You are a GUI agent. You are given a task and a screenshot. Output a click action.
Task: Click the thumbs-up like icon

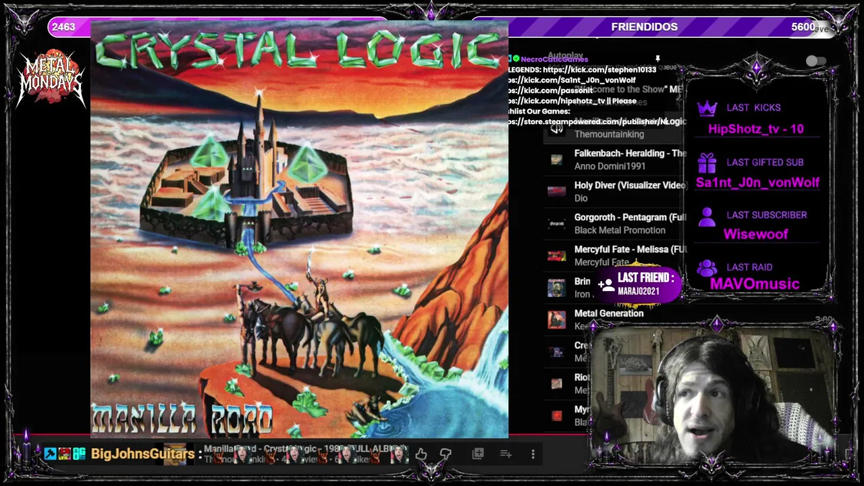[x=421, y=454]
